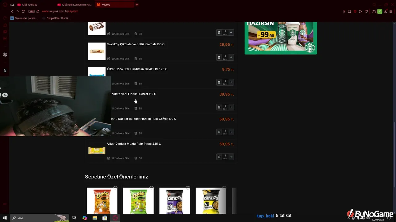
Task: Open the browser downloads icon
Action: (385, 11)
